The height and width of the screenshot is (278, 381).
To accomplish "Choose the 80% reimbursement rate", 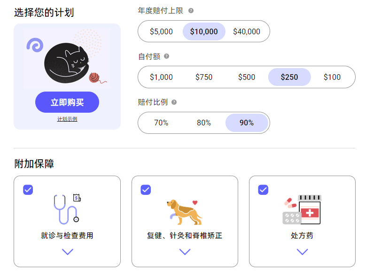I will point(203,123).
